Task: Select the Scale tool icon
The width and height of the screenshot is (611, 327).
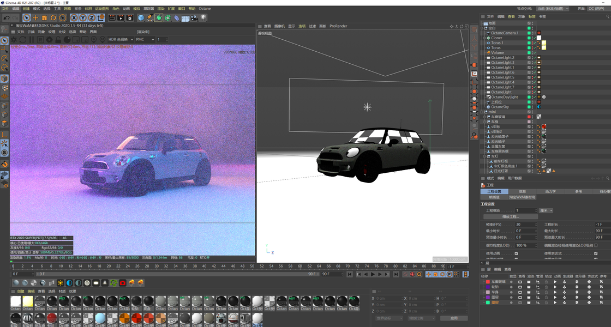Action: point(44,17)
